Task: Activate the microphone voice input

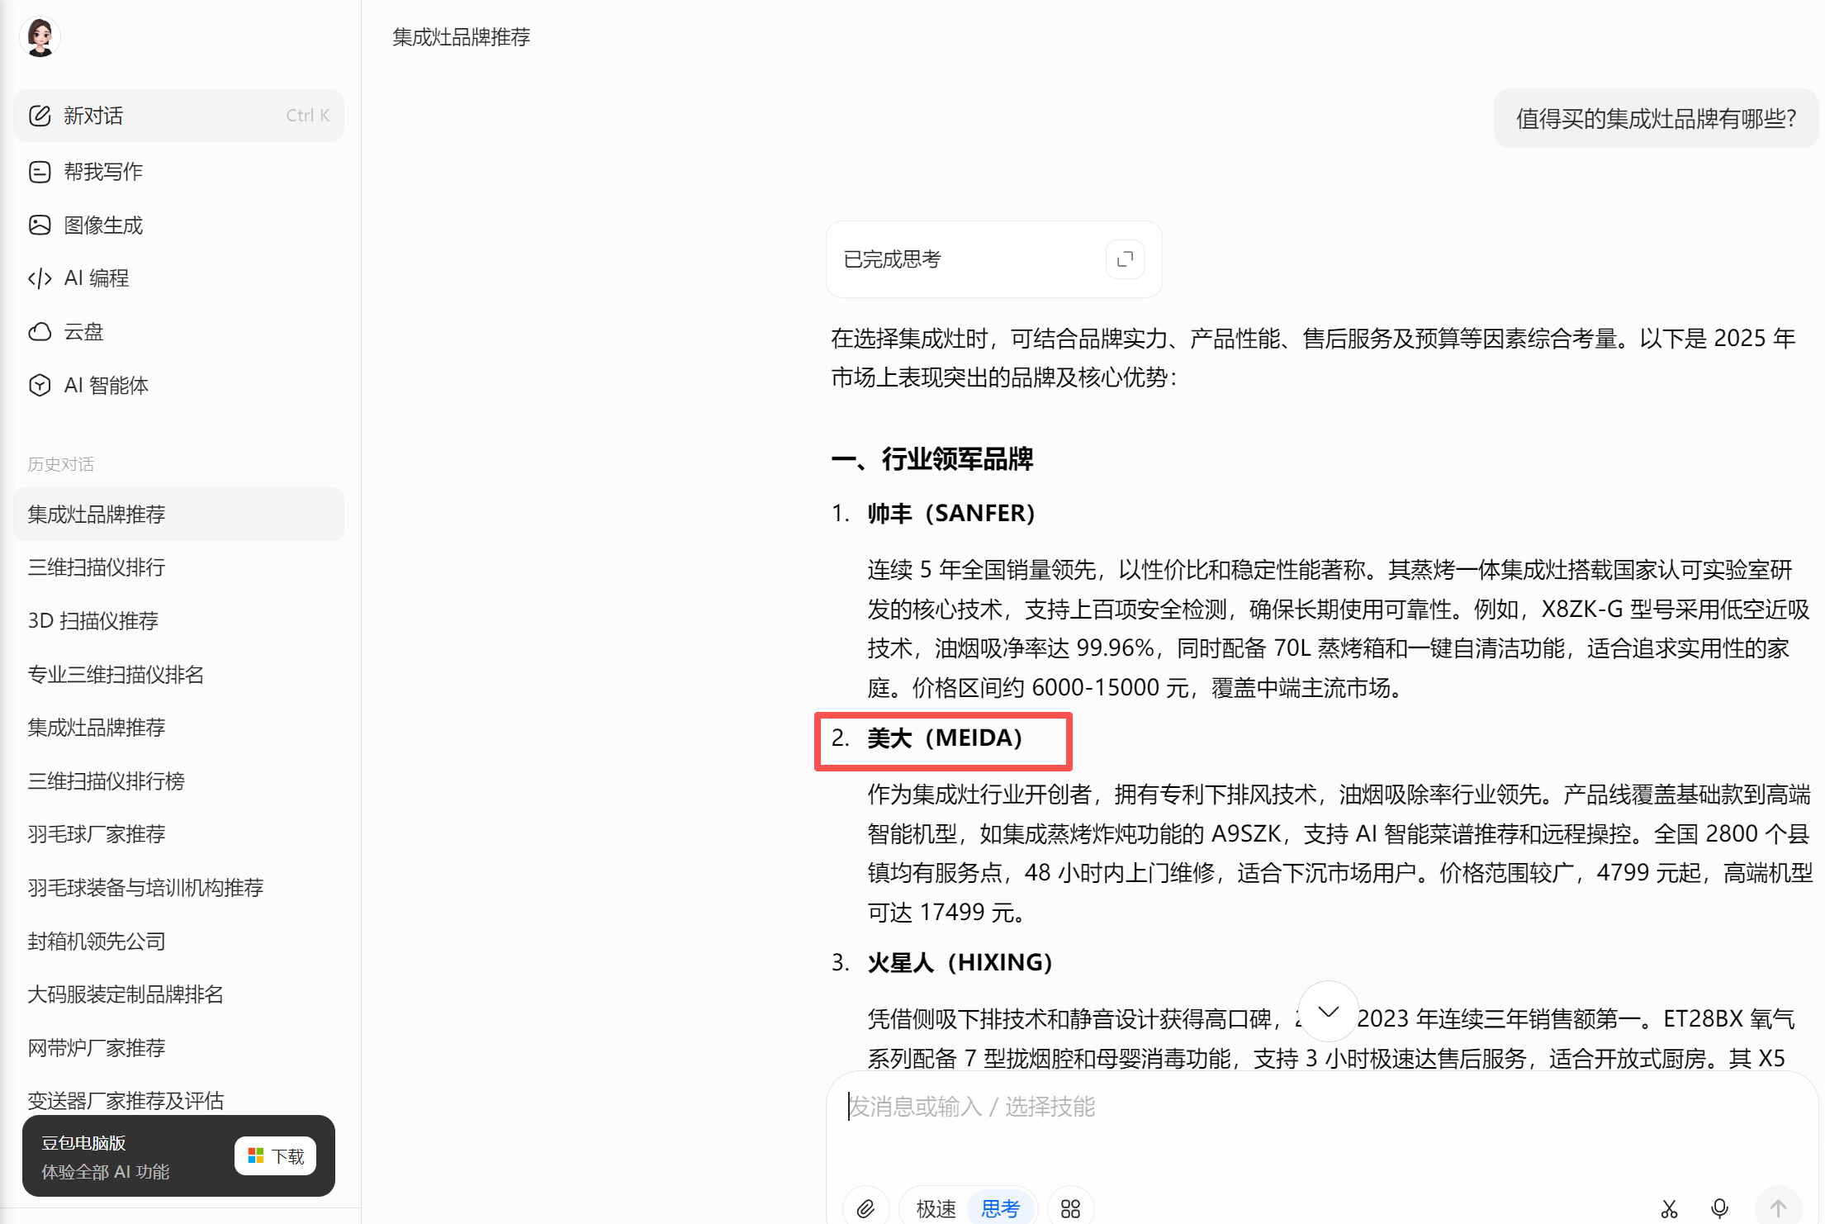Action: click(x=1719, y=1208)
